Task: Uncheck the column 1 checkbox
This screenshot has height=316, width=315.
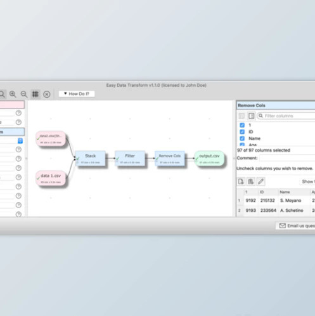Action: pos(242,125)
